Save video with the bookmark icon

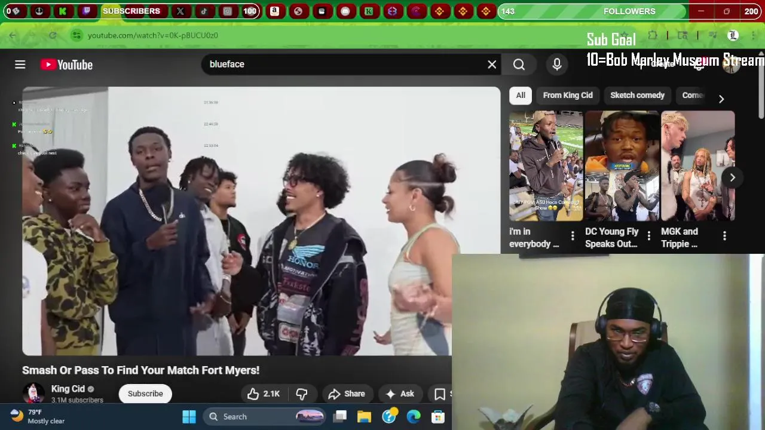[x=440, y=394]
